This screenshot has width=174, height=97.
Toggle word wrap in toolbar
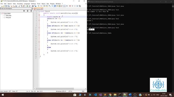(49, 6)
